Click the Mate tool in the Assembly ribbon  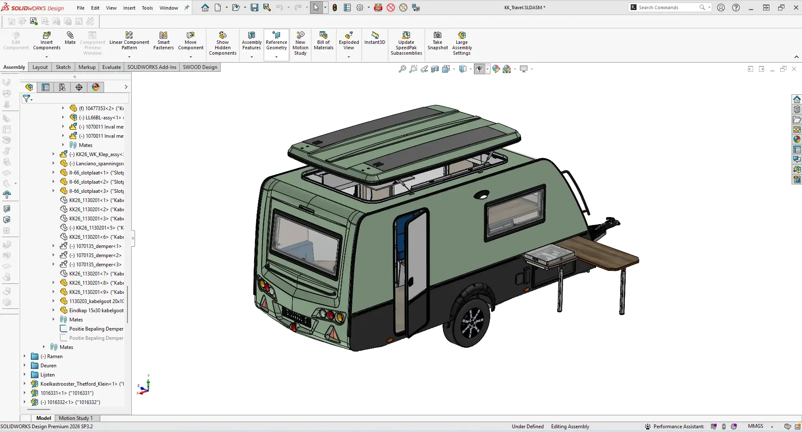[70, 38]
